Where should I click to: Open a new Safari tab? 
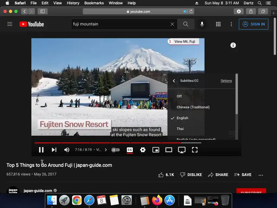point(273,13)
